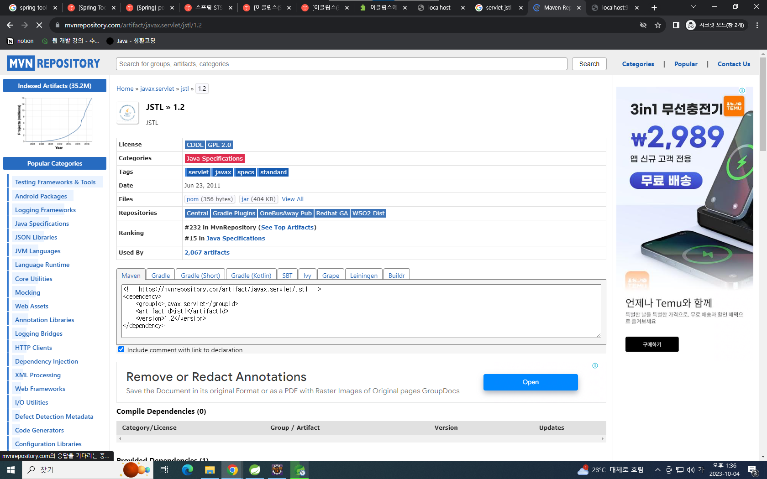Click the GPL 2.0 license tag

point(219,145)
